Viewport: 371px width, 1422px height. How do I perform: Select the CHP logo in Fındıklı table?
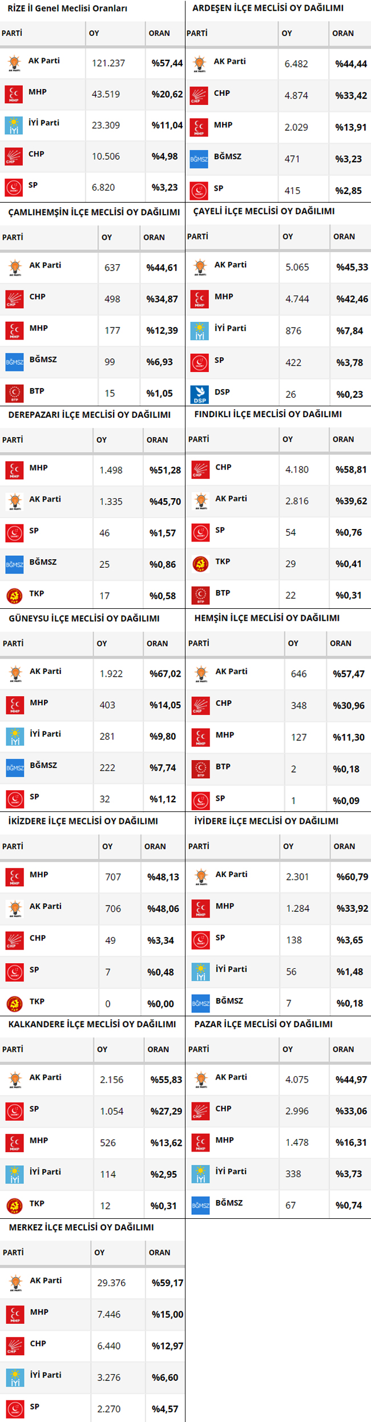[200, 470]
